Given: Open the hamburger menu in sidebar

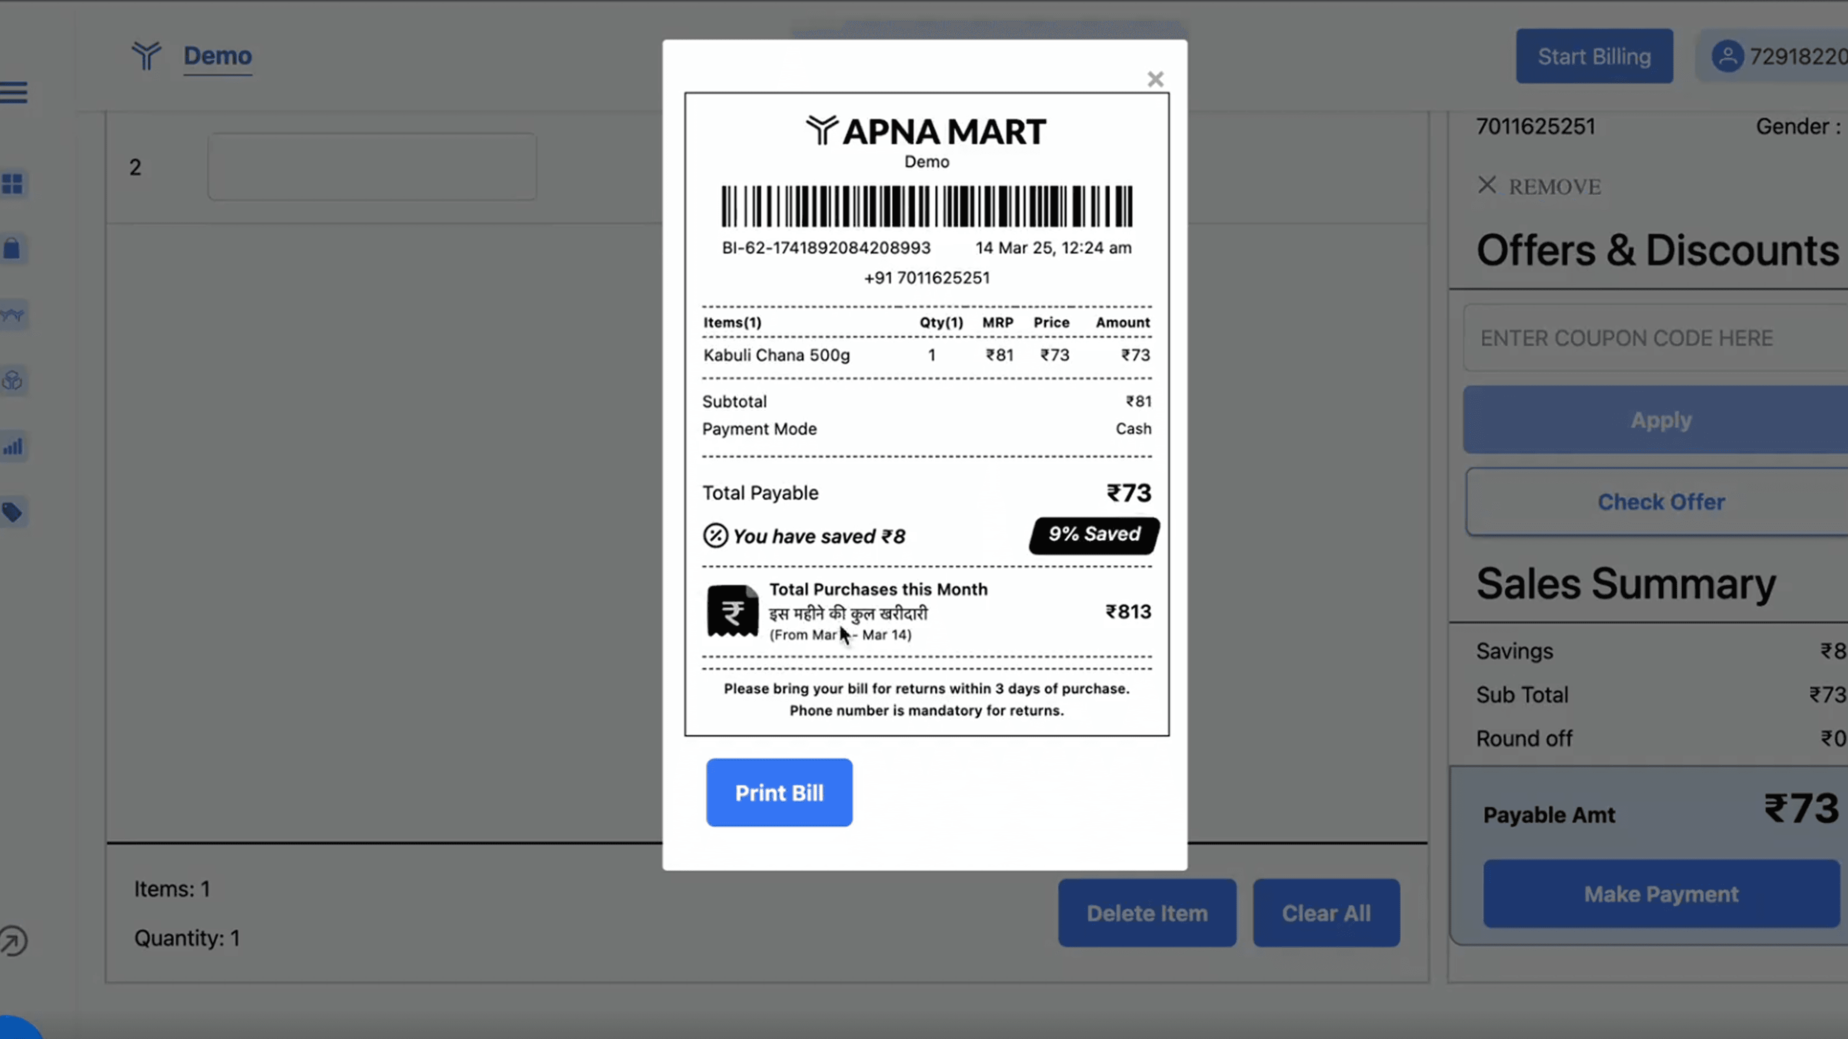Looking at the screenshot, I should pos(13,92).
